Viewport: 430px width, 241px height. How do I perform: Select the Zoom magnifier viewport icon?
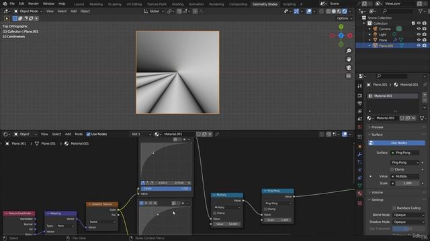point(349,51)
